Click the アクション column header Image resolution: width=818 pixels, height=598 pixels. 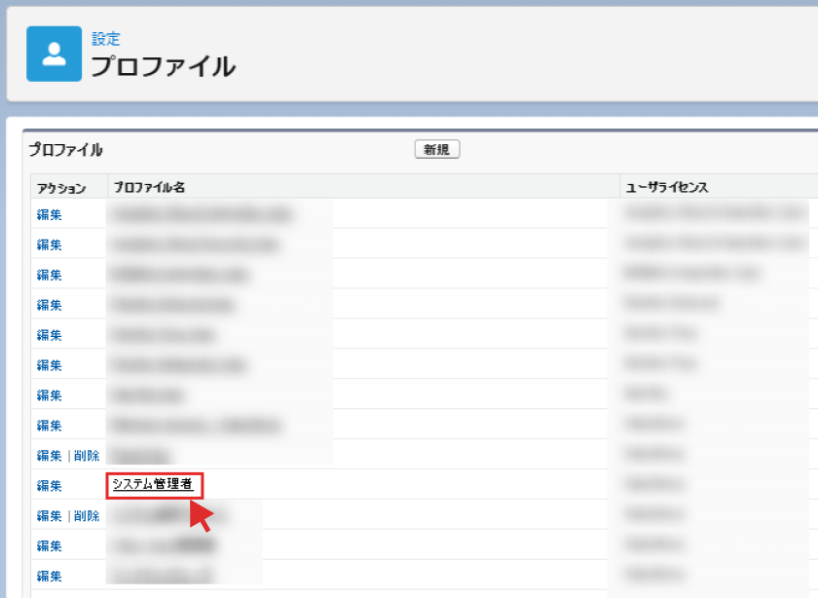click(x=61, y=187)
